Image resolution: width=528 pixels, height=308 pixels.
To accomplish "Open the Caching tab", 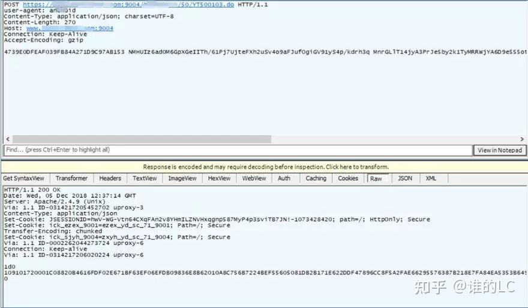I will tap(316, 178).
